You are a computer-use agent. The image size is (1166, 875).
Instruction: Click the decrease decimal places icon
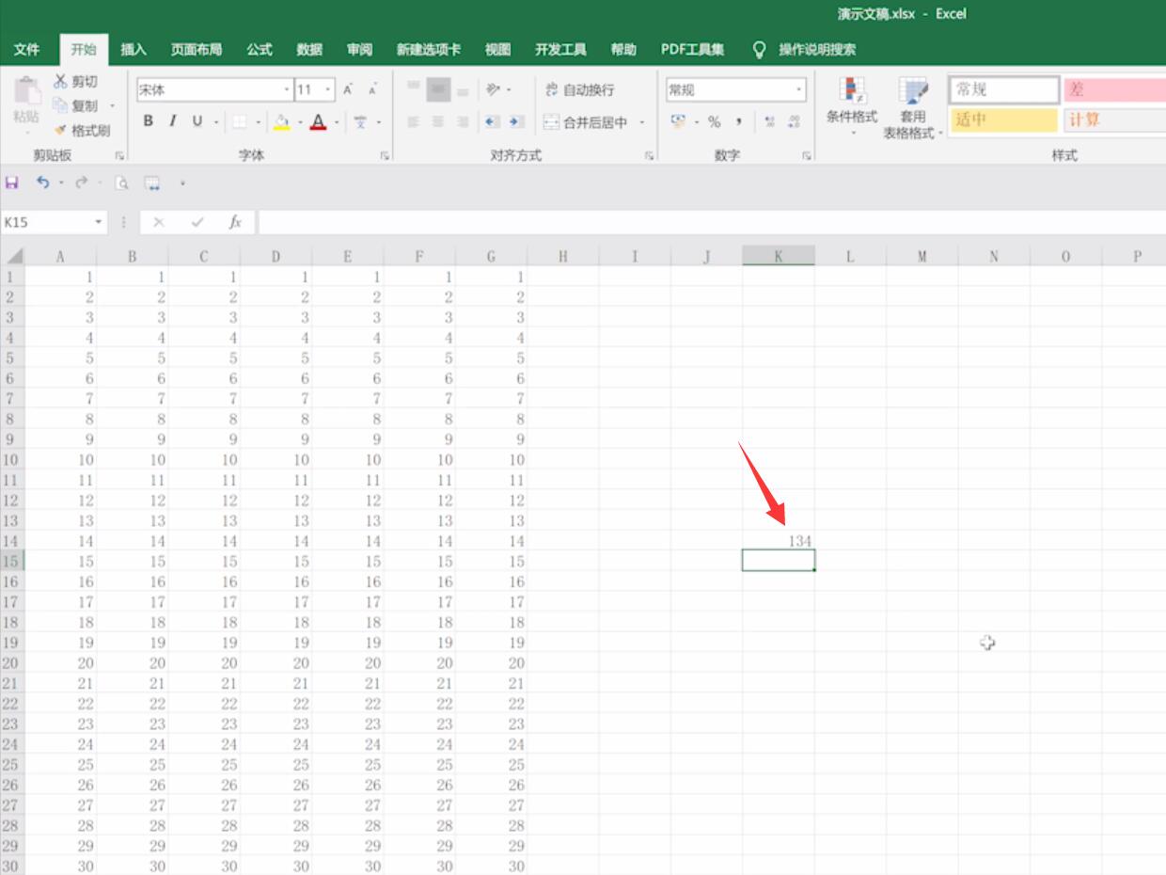795,121
